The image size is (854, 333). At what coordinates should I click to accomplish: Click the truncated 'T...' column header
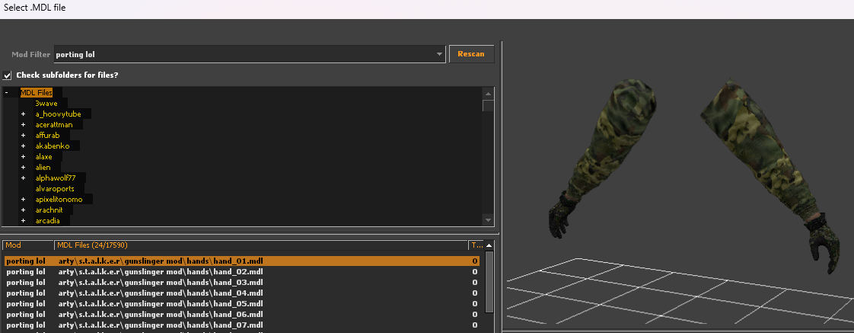pyautogui.click(x=475, y=245)
